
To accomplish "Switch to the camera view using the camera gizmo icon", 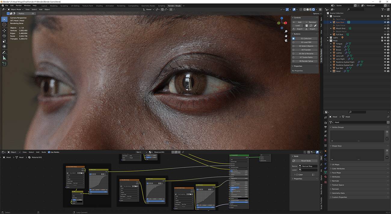I will pyautogui.click(x=286, y=41).
